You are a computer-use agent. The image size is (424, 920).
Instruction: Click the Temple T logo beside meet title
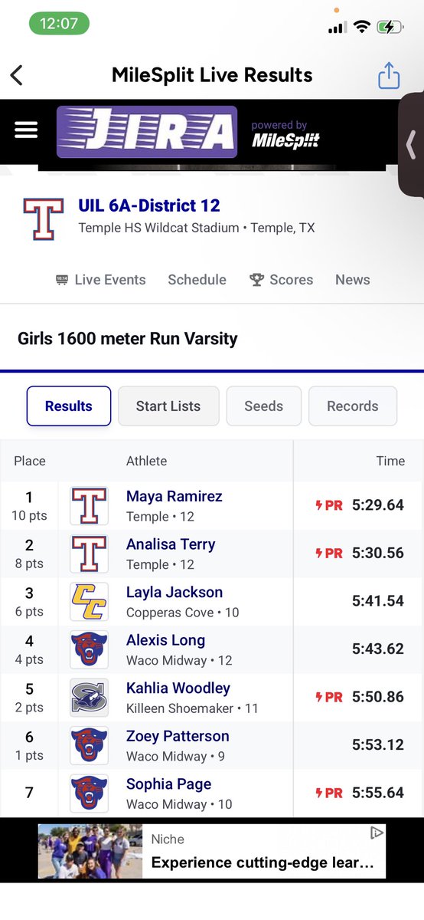click(x=43, y=219)
